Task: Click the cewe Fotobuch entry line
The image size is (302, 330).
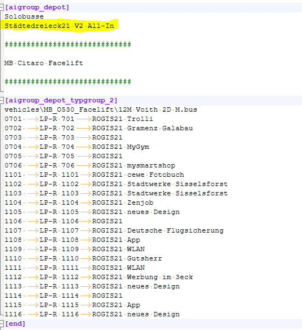Action: coord(94,175)
